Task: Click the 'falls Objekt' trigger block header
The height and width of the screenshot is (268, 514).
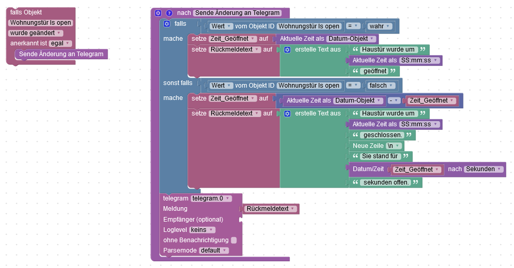Action: 26,12
